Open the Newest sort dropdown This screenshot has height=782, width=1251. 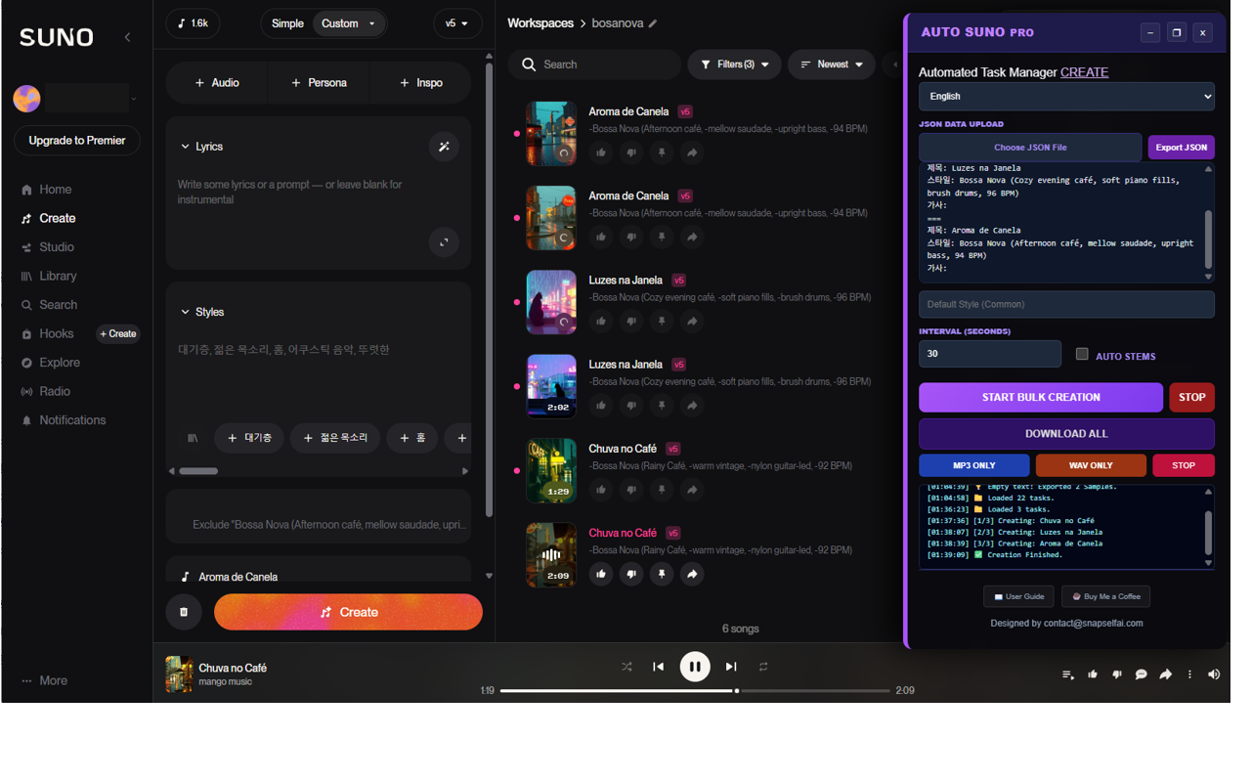point(832,65)
